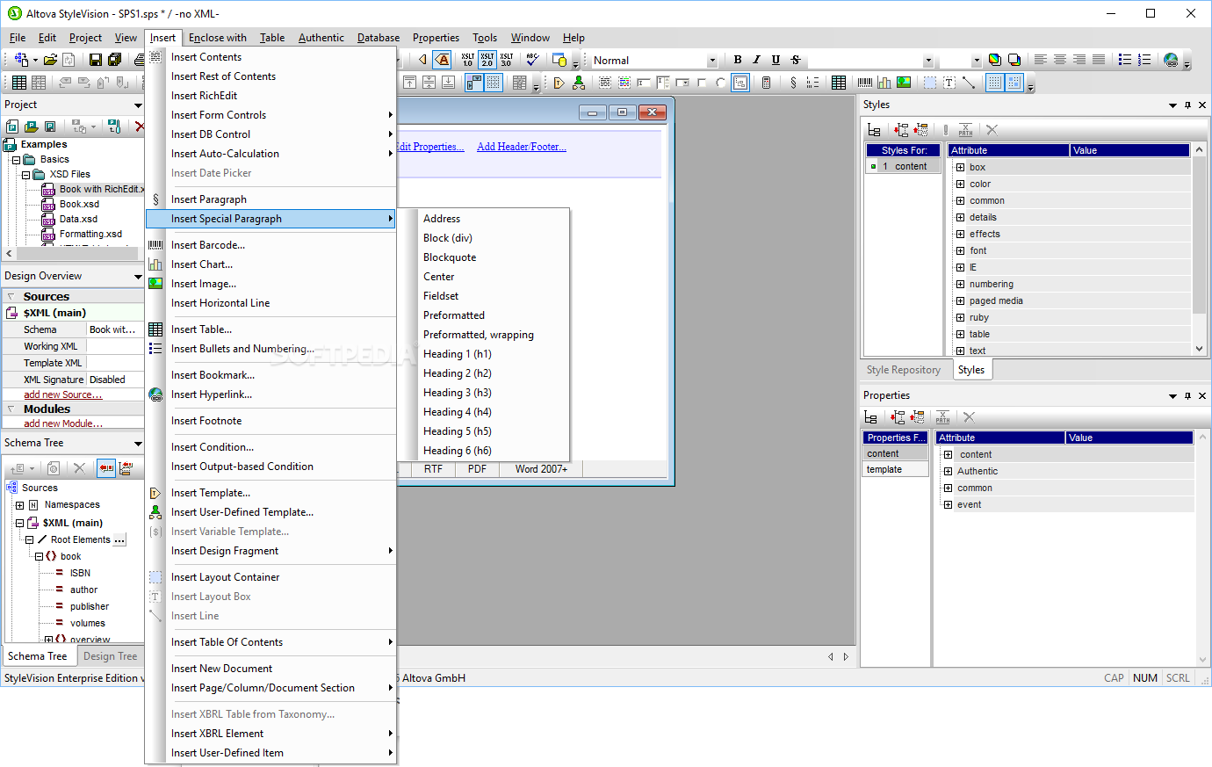Viewport: 1212px width, 767px height.
Task: Click the insert image toolbar icon
Action: 904,83
